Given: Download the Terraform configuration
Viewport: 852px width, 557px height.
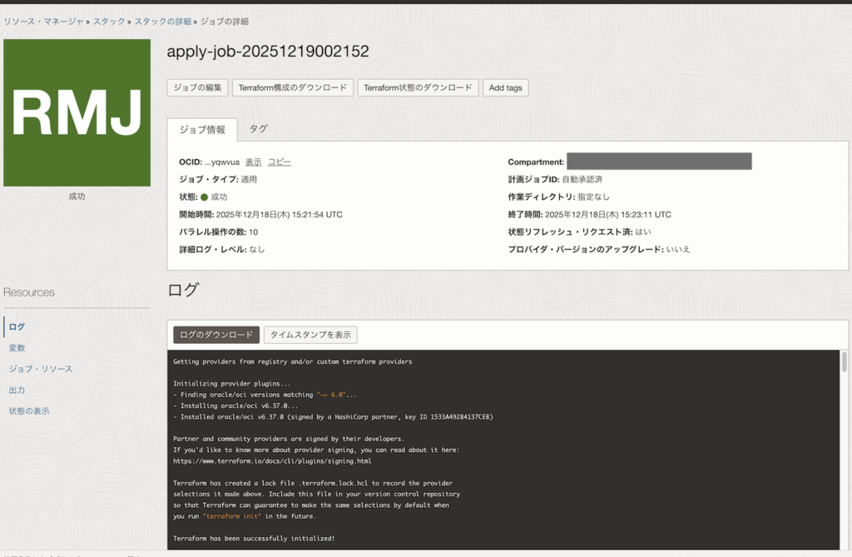Looking at the screenshot, I should 293,87.
